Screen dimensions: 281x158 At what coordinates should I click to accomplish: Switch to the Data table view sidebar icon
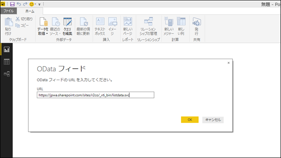(x=7, y=62)
